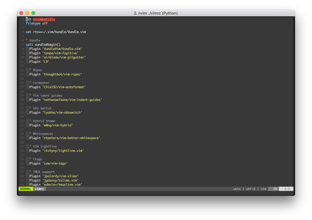The height and width of the screenshot is (220, 312).
Task: Click the '" VIM lightline' comment
Action: click(43, 146)
